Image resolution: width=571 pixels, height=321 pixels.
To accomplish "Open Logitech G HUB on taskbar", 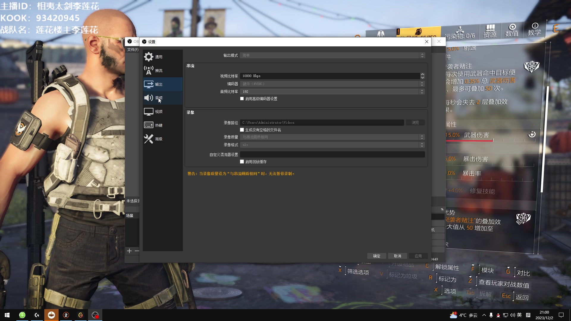I will 37,315.
